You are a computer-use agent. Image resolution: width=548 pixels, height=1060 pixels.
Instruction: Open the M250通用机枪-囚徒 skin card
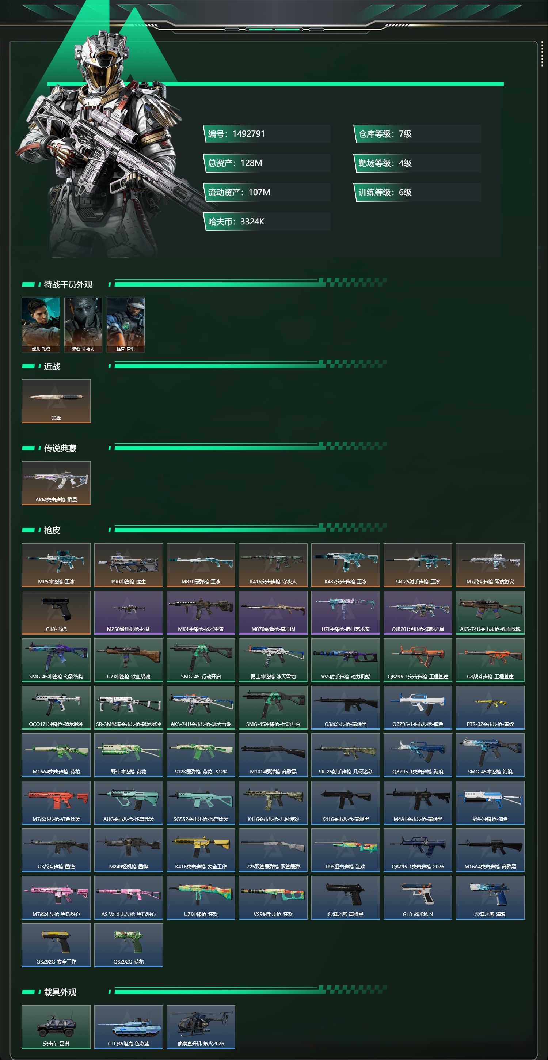(x=128, y=612)
